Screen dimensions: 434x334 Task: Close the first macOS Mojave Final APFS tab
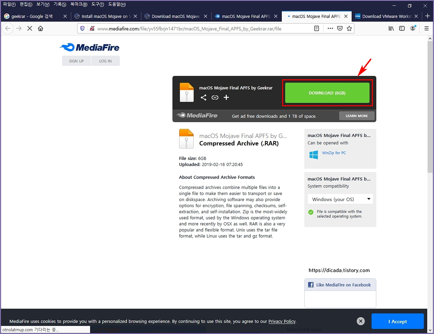(x=276, y=16)
